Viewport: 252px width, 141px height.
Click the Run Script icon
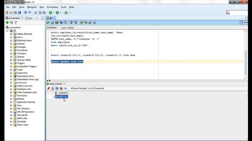click(x=52, y=23)
